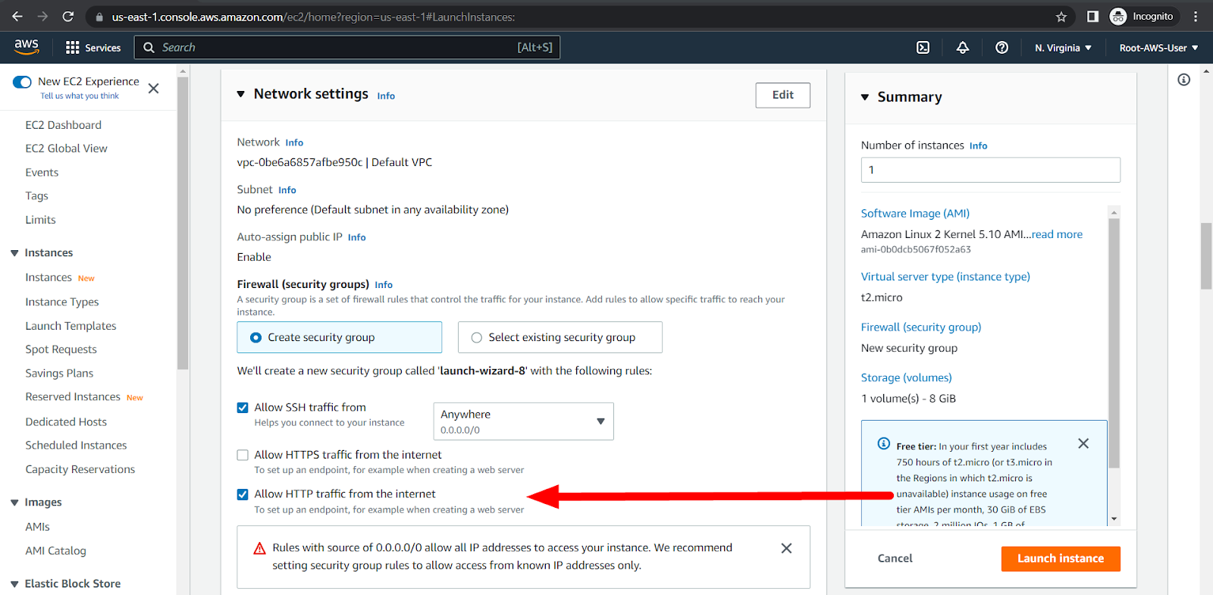Open the notifications bell
The image size is (1213, 595).
[962, 48]
